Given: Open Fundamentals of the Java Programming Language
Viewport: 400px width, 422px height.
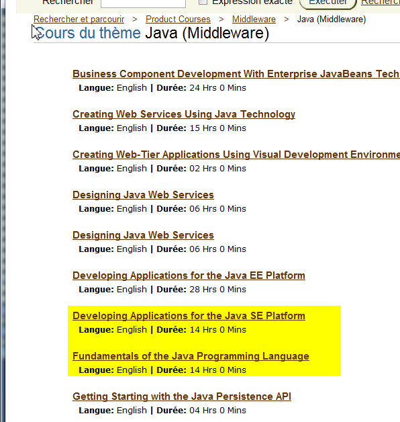Looking at the screenshot, I should click(x=191, y=356).
